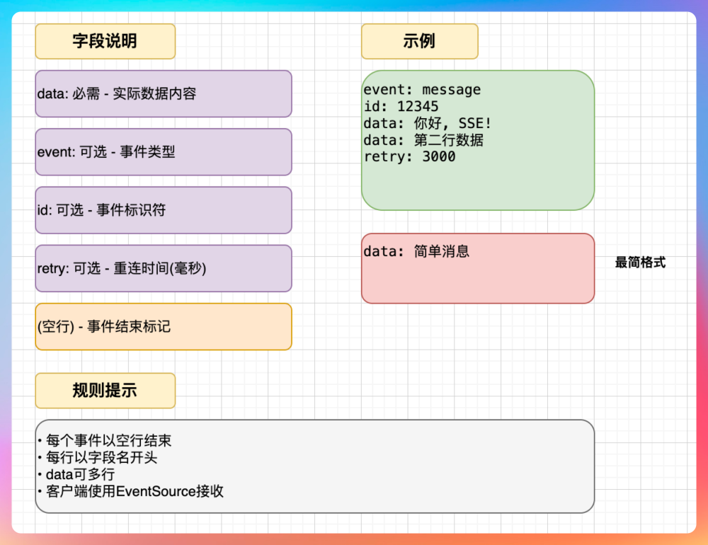
Task: Click the 最简格式 text label
Action: tap(640, 263)
